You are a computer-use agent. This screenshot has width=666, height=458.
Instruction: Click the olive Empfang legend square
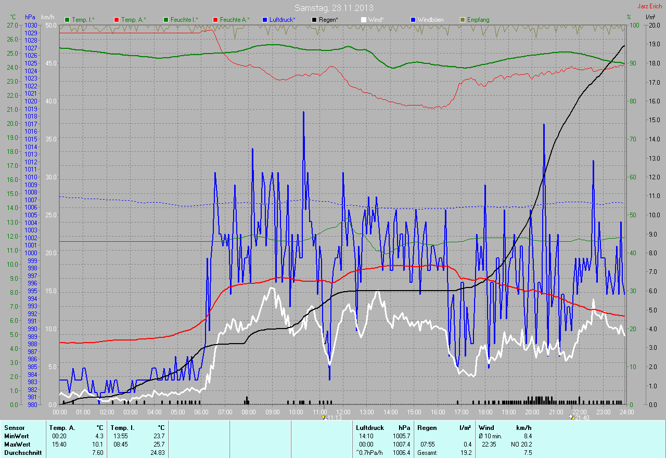click(463, 20)
